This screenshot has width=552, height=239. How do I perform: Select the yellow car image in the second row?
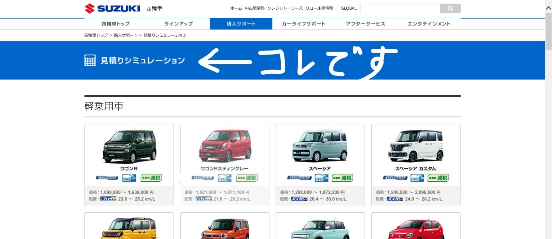click(x=129, y=229)
